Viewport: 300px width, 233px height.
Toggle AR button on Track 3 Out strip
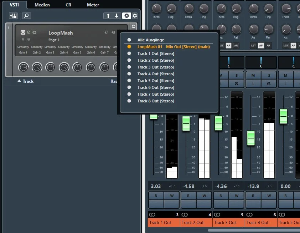(x=236, y=45)
